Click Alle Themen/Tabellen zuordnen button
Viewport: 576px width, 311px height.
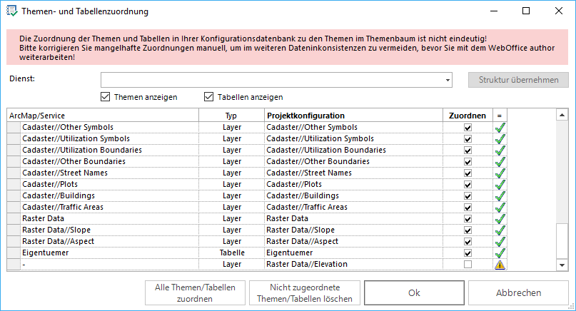[195, 293]
